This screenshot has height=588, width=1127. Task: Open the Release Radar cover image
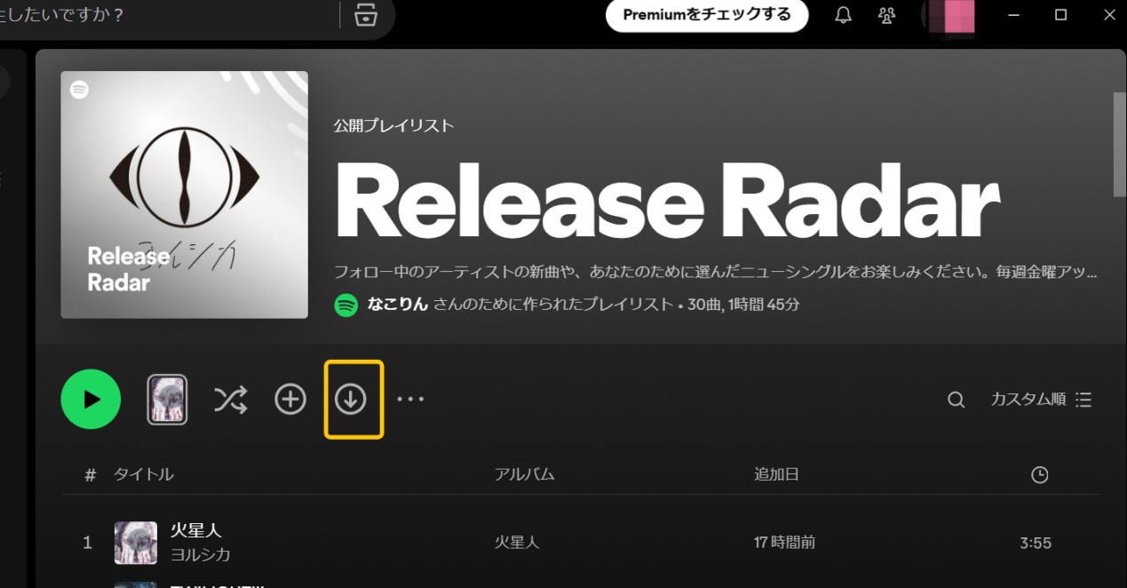pos(184,195)
